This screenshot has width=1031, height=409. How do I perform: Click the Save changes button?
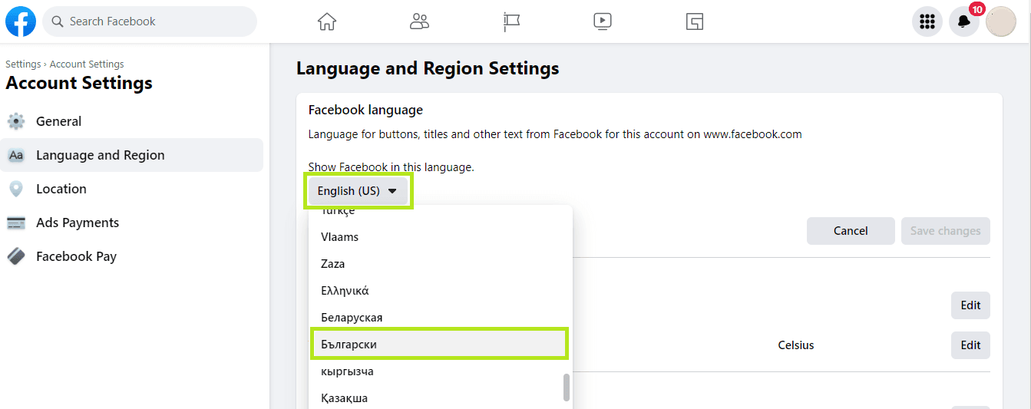click(x=946, y=231)
